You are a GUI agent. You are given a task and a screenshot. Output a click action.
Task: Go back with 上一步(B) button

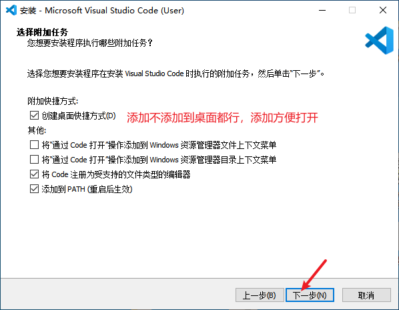pos(260,295)
